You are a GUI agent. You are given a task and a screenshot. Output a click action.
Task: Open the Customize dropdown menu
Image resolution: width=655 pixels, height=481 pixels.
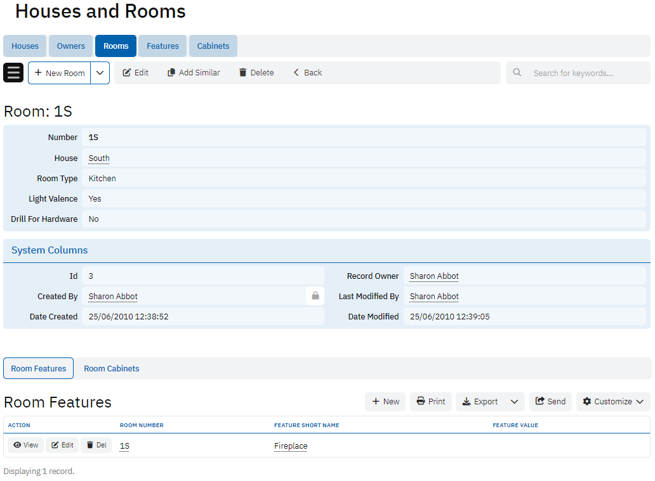tap(612, 401)
